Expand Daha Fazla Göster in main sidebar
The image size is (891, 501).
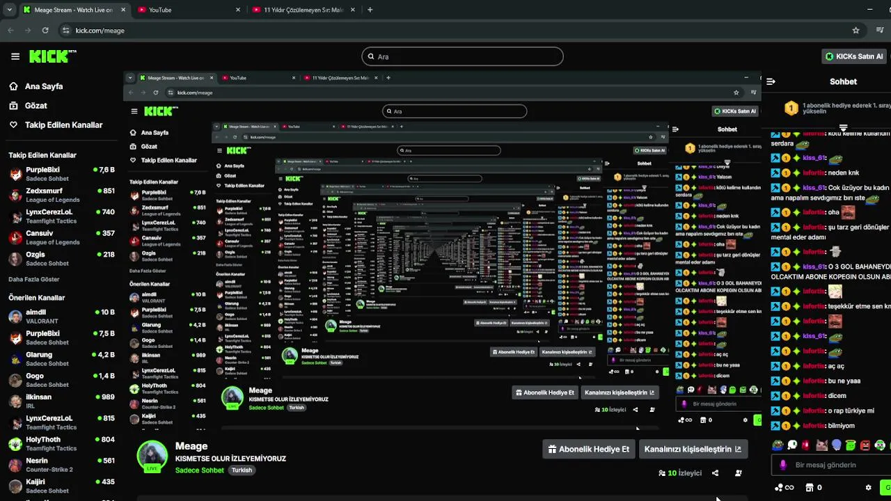point(34,279)
